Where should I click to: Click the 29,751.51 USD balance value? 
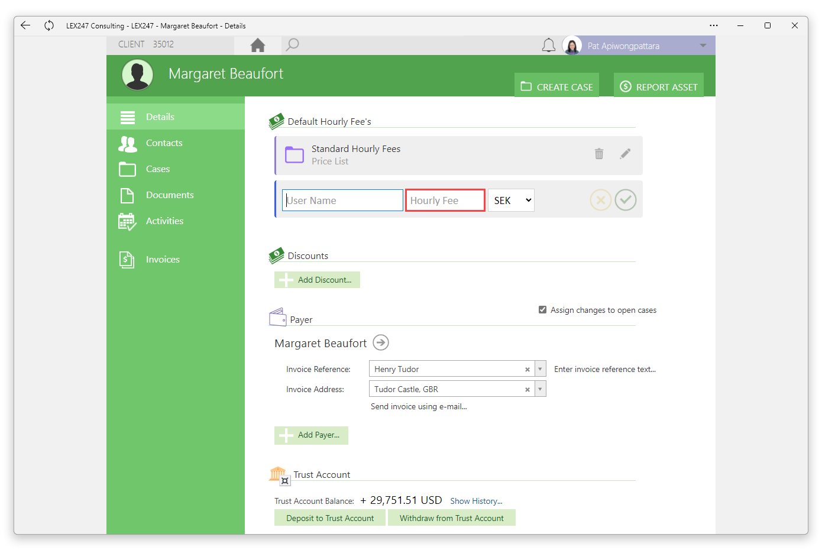click(x=401, y=500)
